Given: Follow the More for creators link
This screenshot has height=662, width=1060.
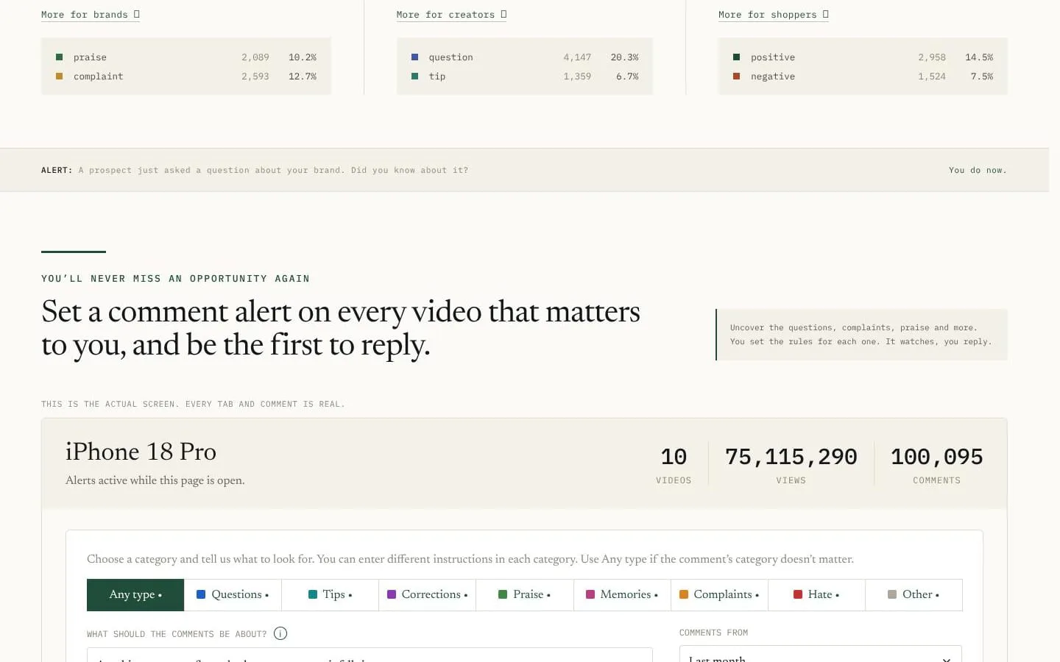Looking at the screenshot, I should tap(451, 15).
